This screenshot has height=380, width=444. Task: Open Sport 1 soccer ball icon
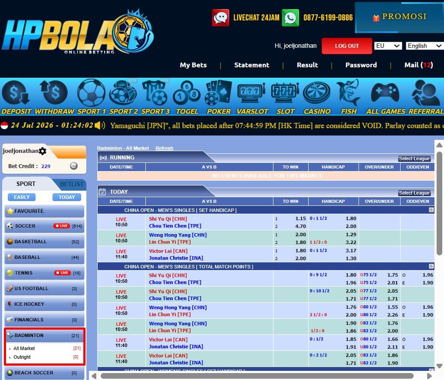[91, 93]
